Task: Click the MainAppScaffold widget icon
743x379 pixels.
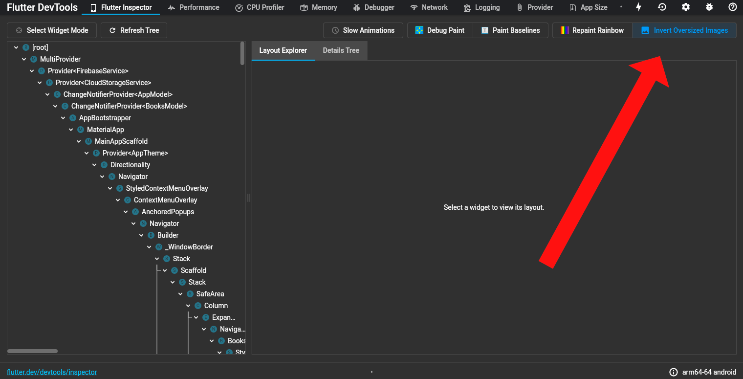Action: (x=88, y=141)
